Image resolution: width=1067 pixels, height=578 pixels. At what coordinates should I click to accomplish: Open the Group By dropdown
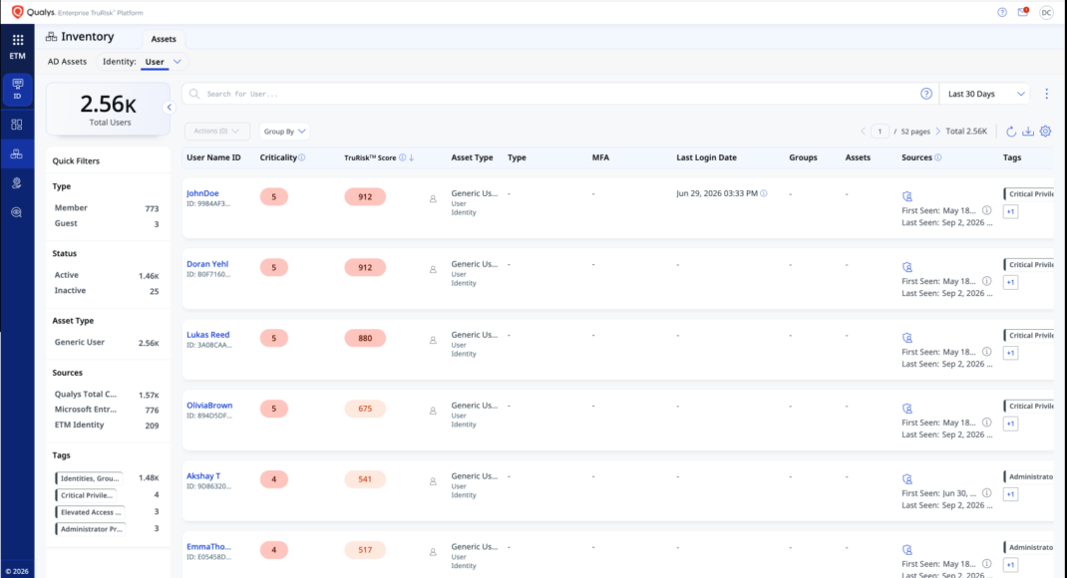[284, 132]
